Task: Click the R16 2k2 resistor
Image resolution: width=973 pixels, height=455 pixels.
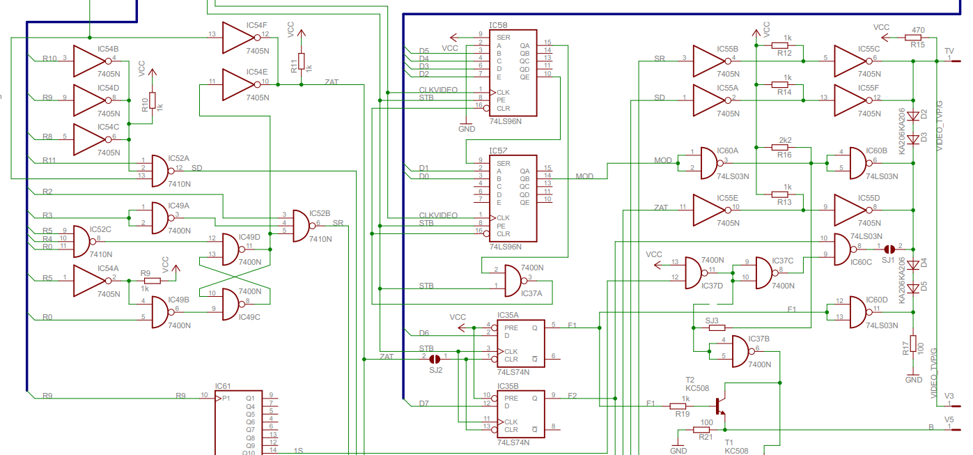Action: click(x=784, y=148)
